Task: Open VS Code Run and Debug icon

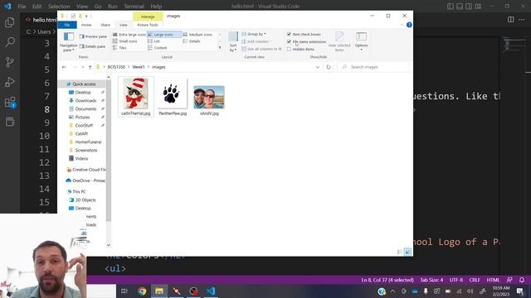Action: tap(10, 82)
